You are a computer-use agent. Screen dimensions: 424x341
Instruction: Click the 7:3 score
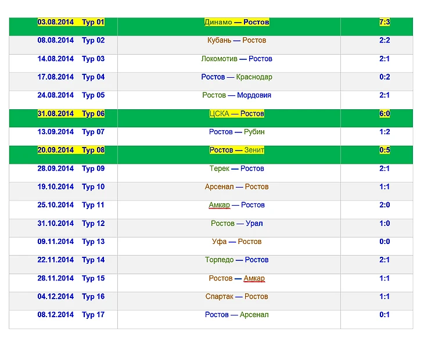pyautogui.click(x=385, y=22)
